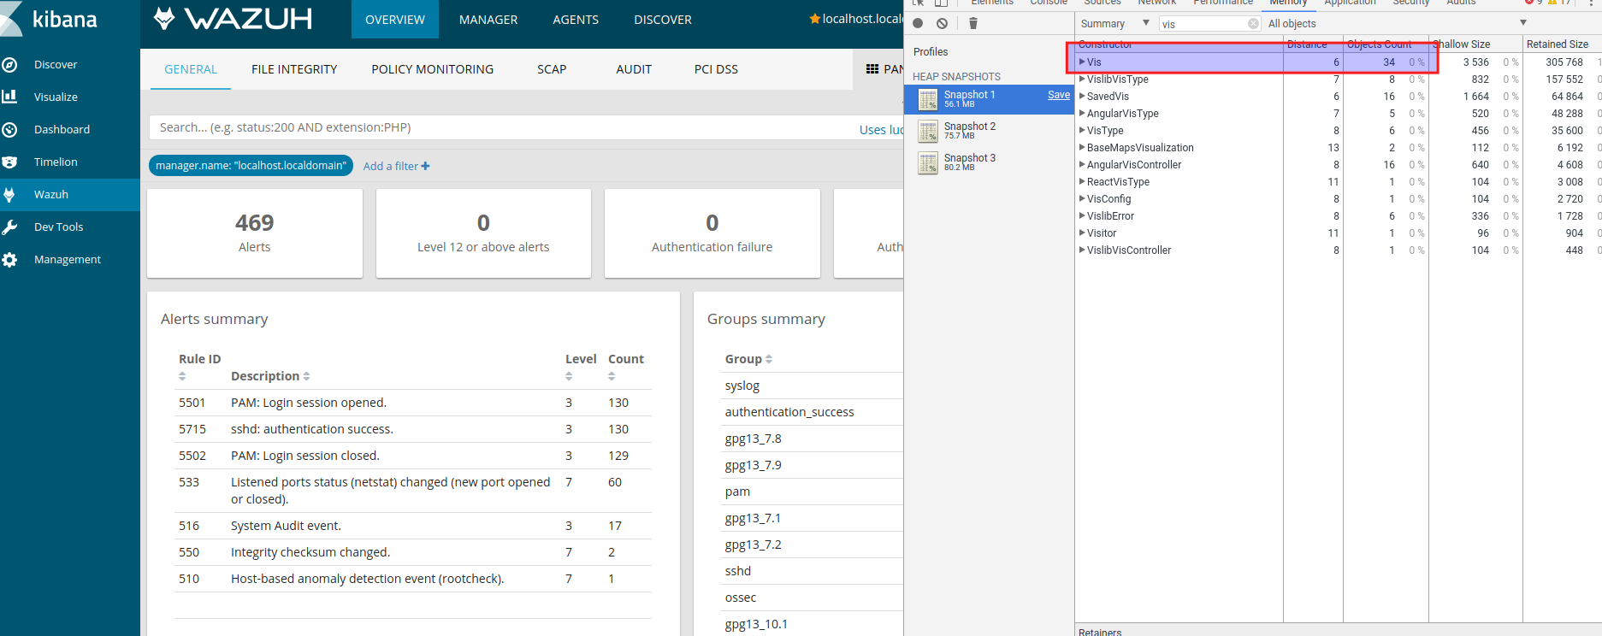Viewport: 1602px width, 636px height.
Task: Expand the AngularVisController row
Action: 1082,164
